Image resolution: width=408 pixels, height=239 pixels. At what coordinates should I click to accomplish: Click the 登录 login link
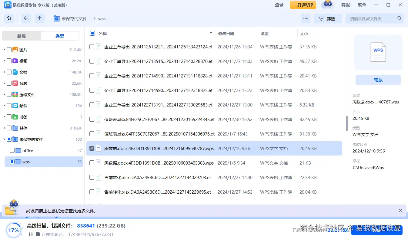click(279, 5)
